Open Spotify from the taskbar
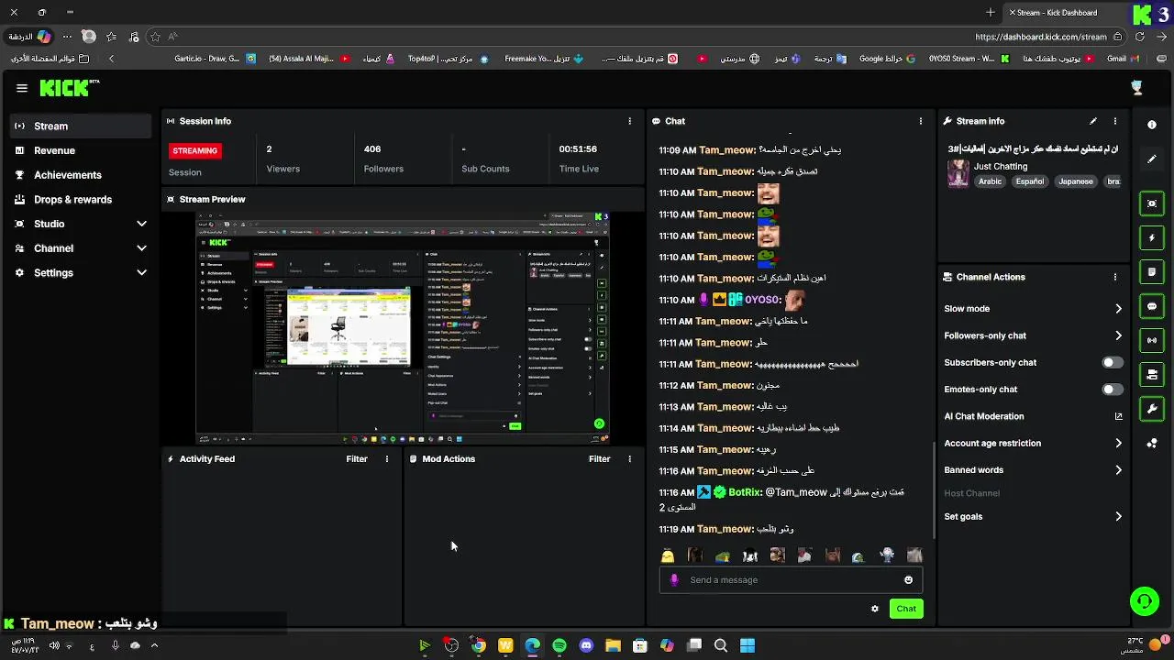The image size is (1174, 660). [x=559, y=645]
